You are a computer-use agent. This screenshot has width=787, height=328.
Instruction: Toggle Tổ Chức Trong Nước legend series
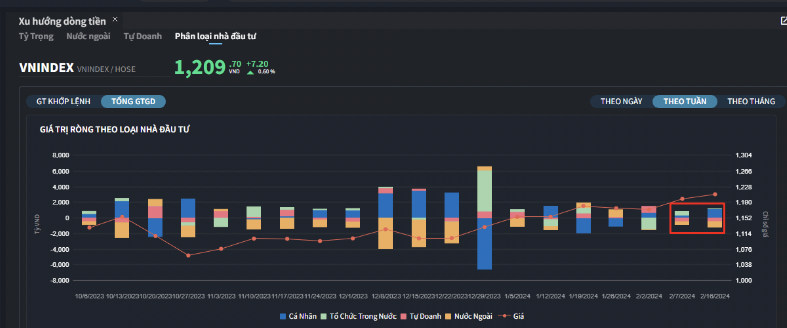click(324, 317)
